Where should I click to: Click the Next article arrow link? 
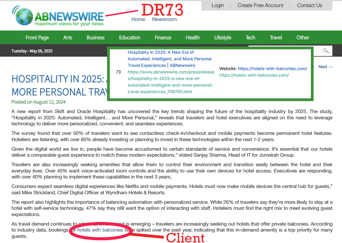(x=325, y=67)
